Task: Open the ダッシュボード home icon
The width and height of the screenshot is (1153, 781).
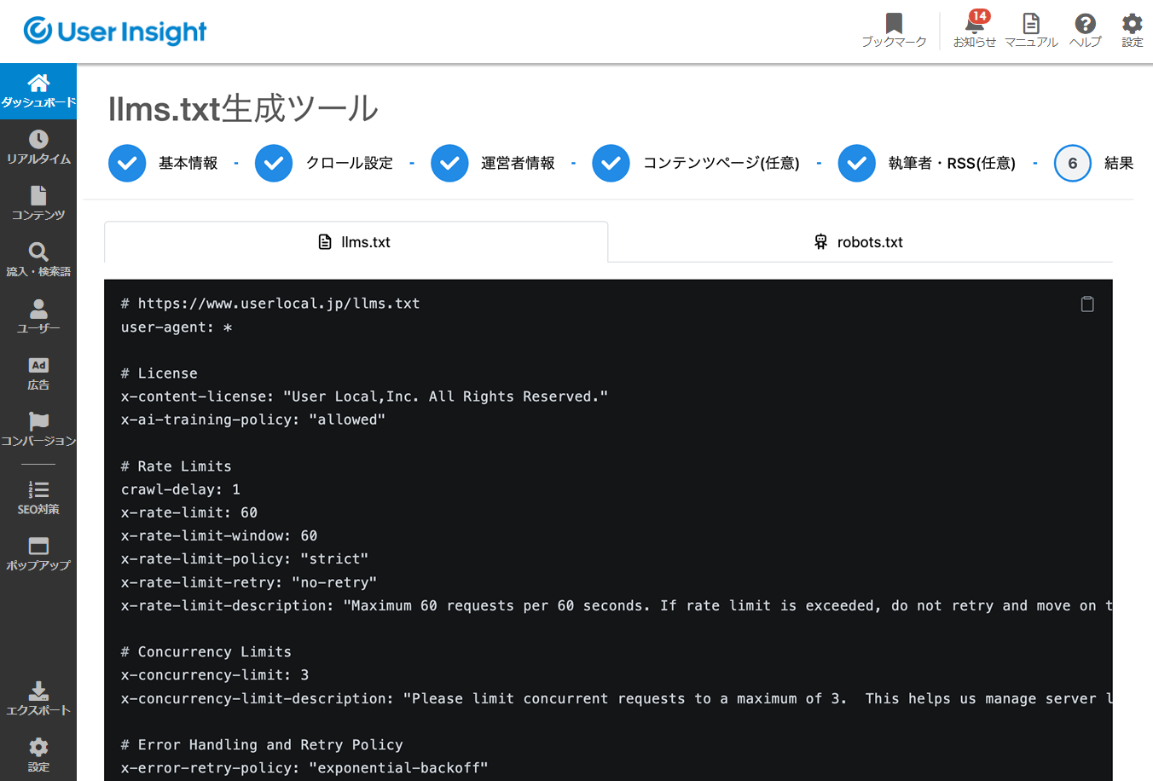Action: [x=38, y=83]
